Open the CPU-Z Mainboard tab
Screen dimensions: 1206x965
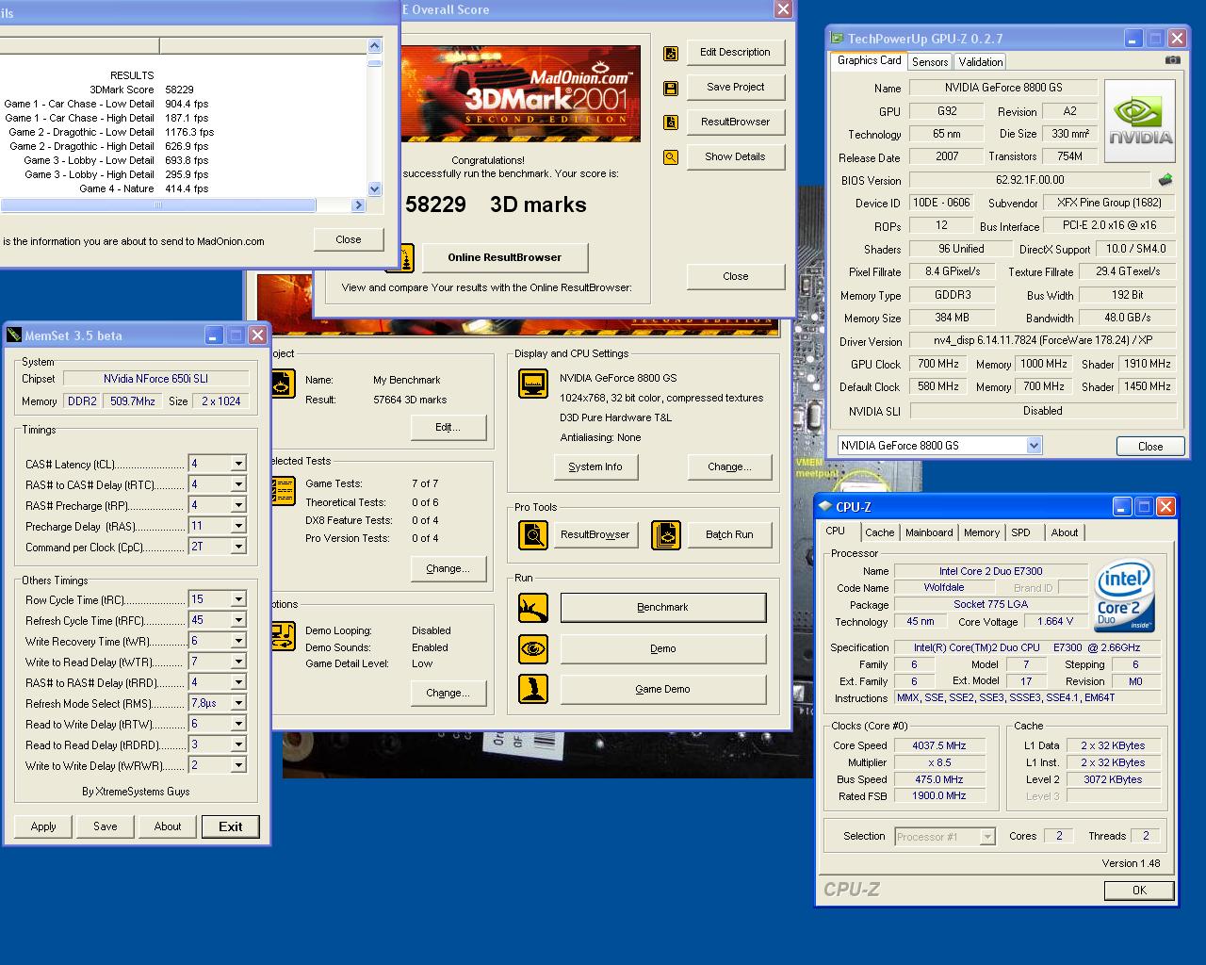point(929,532)
